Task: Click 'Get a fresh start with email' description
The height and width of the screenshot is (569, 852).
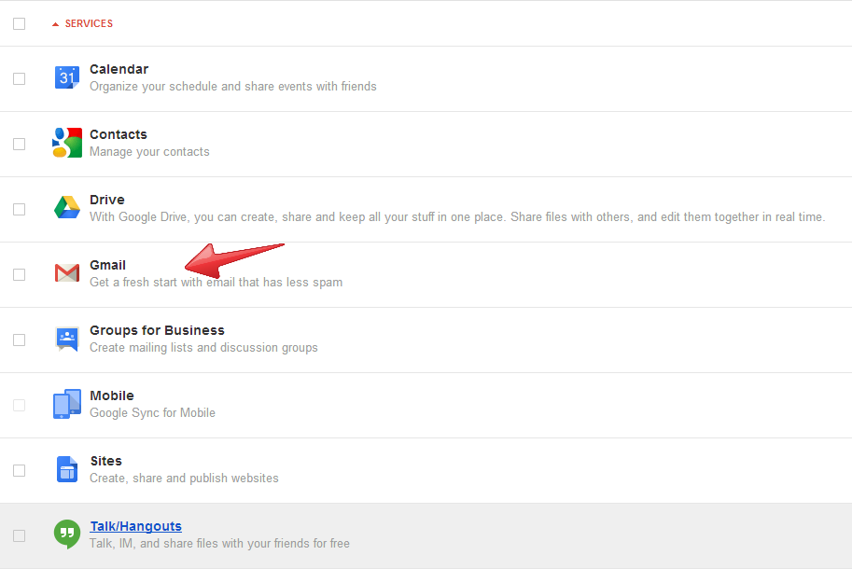Action: [216, 282]
